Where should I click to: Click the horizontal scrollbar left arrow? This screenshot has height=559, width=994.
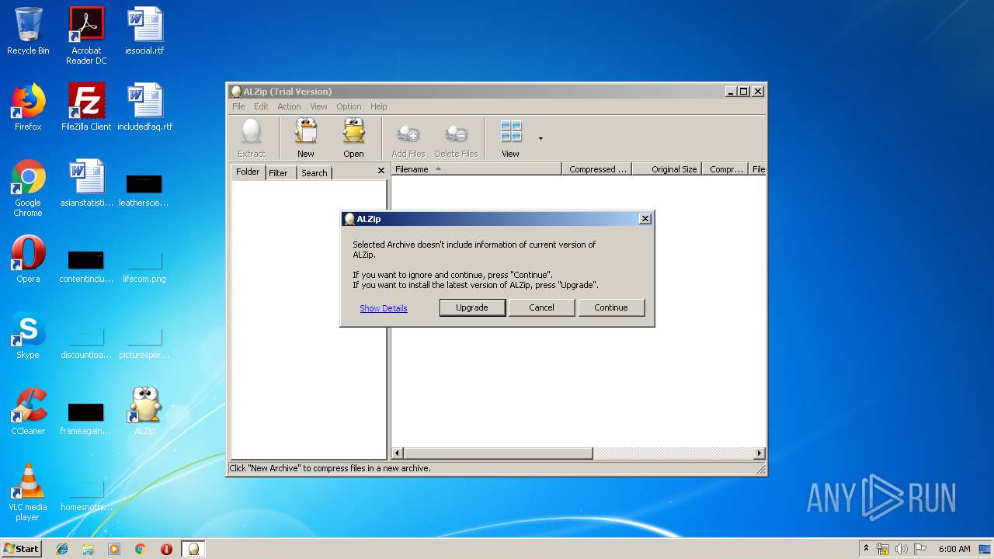pyautogui.click(x=398, y=453)
